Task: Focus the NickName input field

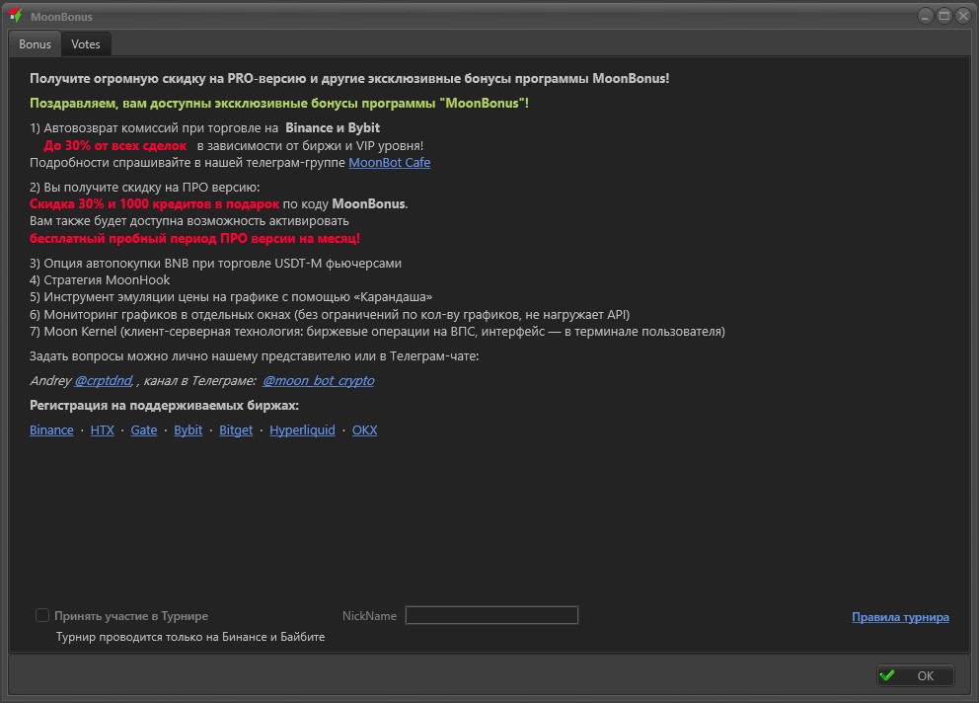Action: point(492,615)
